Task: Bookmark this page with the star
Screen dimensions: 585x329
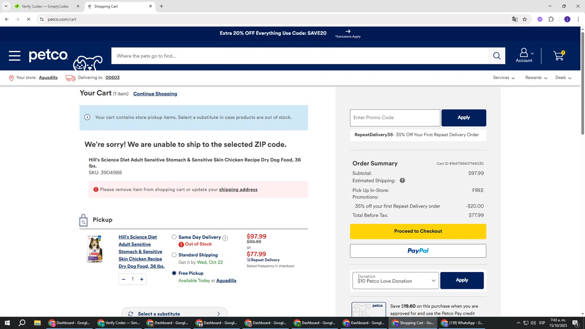Action: click(x=525, y=19)
